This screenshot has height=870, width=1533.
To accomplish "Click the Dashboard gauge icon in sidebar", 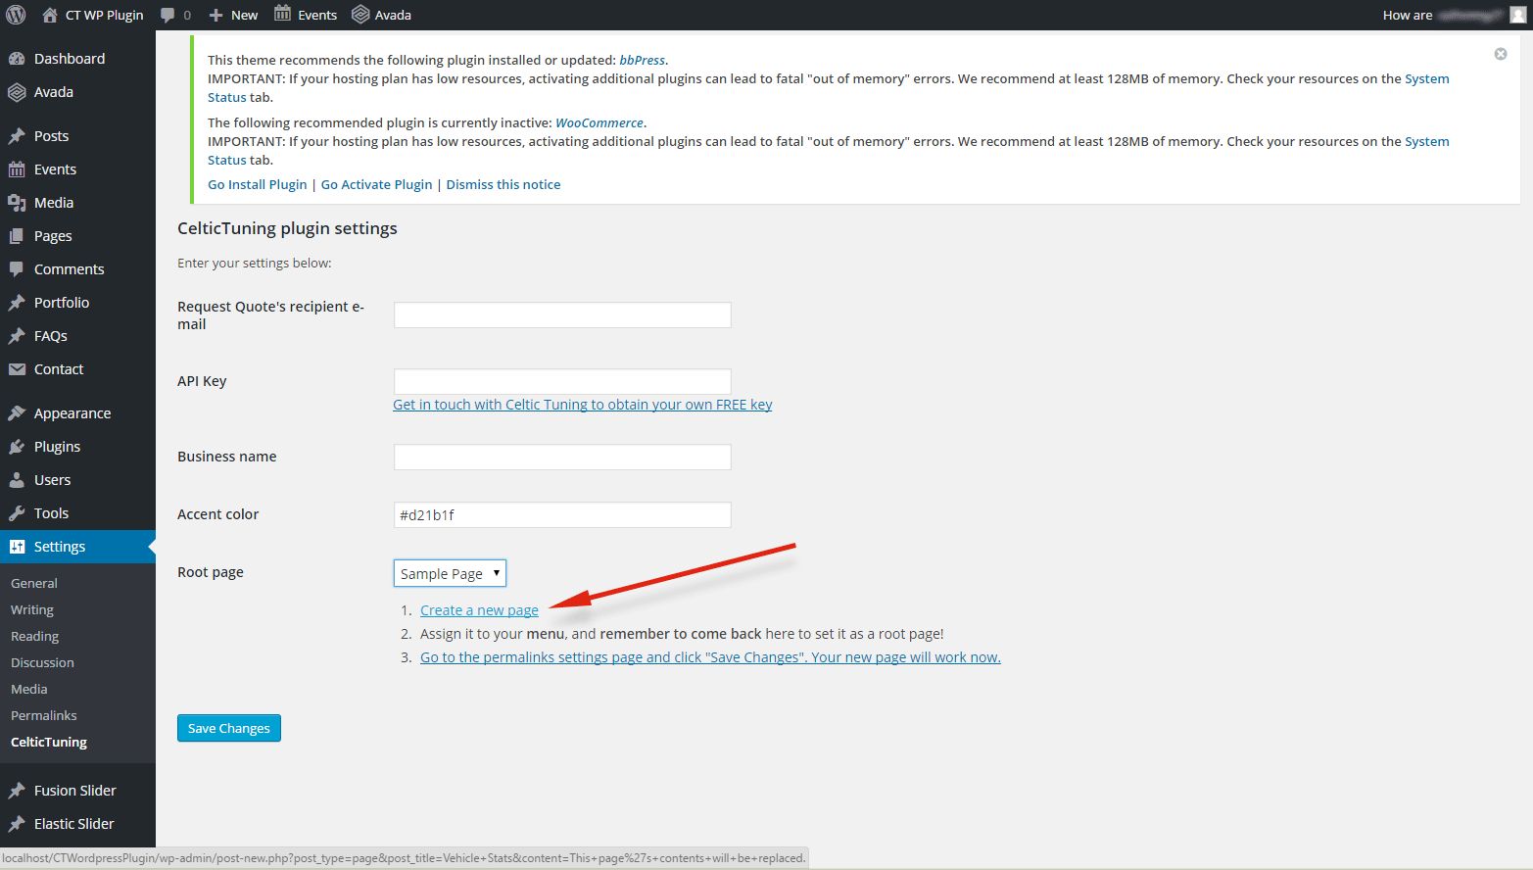I will [17, 59].
